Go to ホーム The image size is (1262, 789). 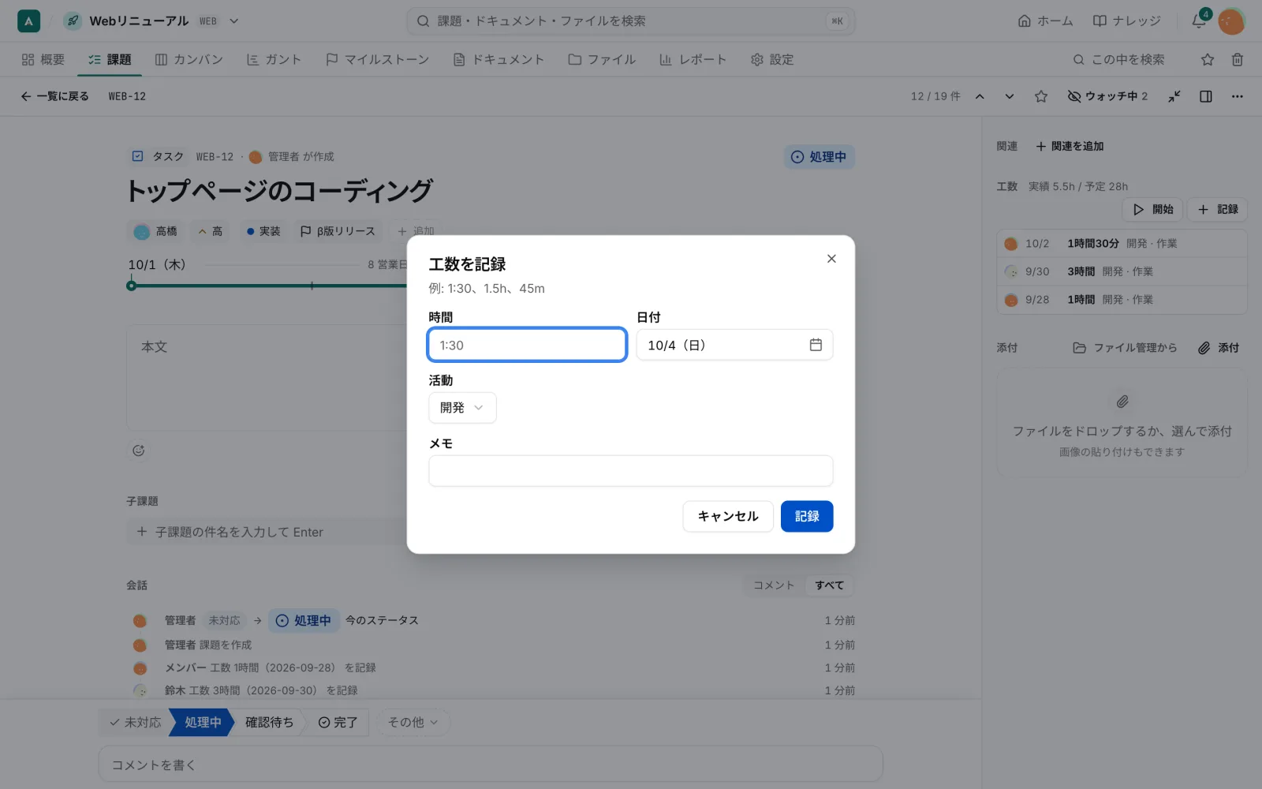(1045, 21)
